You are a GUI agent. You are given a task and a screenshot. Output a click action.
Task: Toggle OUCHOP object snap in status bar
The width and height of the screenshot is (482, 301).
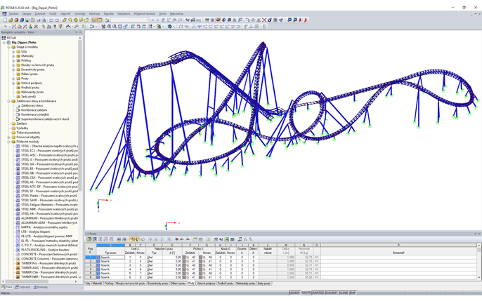331,293
